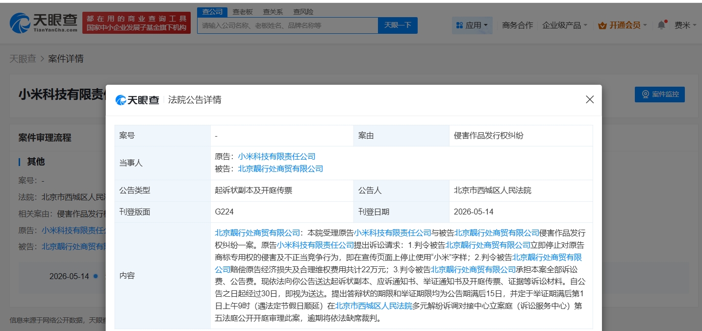Select the 查公司 search tab
This screenshot has width=702, height=331.
(x=212, y=12)
